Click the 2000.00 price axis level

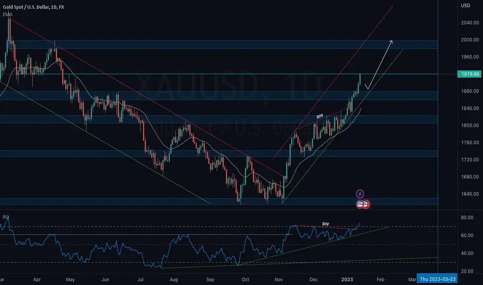[x=470, y=40]
